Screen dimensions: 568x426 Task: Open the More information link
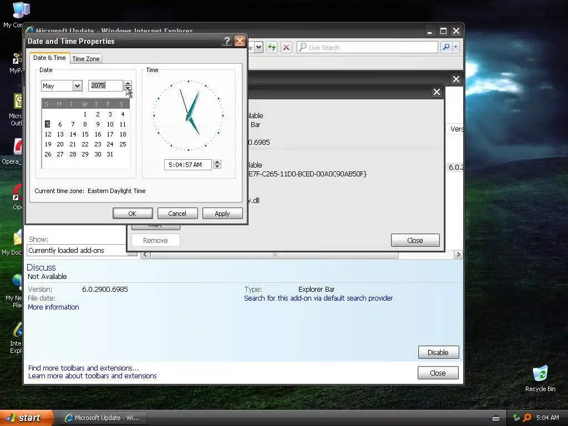pyautogui.click(x=53, y=307)
